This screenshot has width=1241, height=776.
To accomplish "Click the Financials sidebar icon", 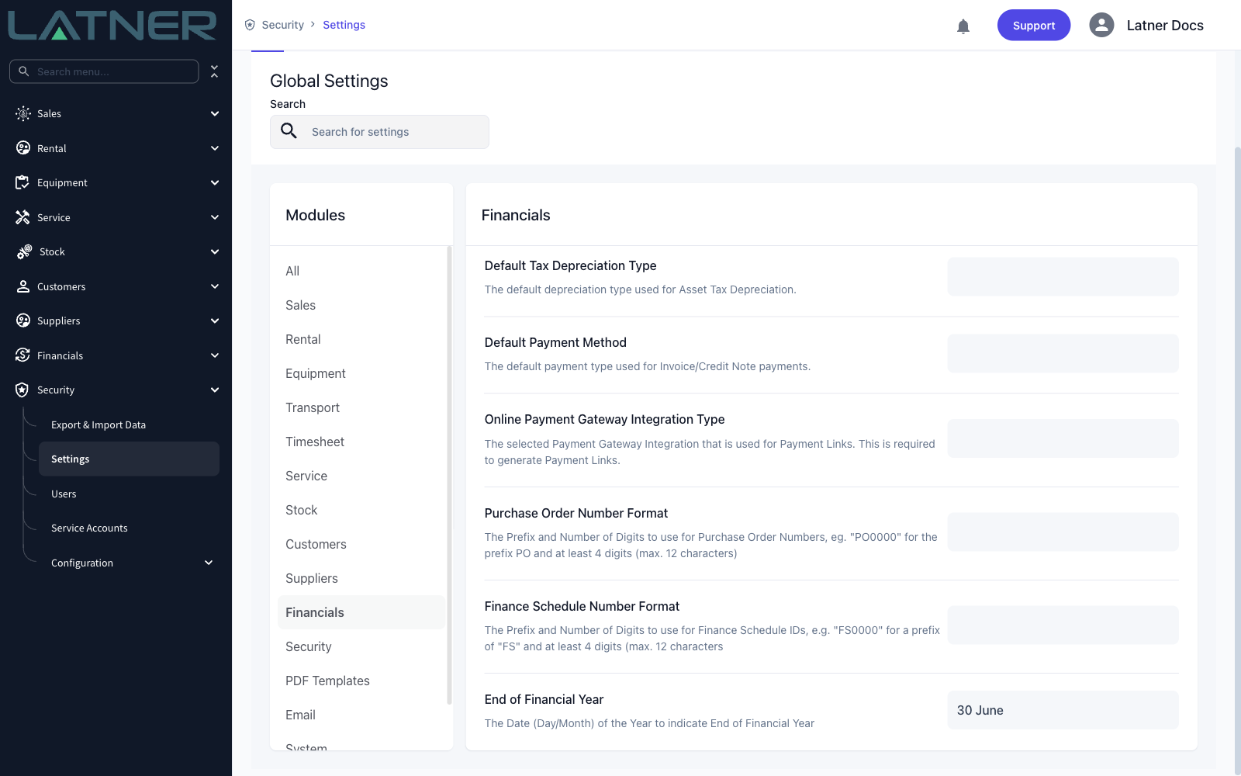I will 22,355.
